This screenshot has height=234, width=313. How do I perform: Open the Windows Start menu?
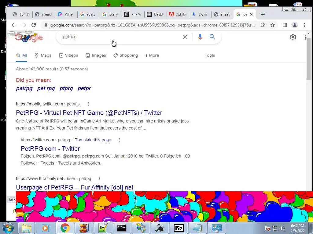pyautogui.click(x=8, y=228)
